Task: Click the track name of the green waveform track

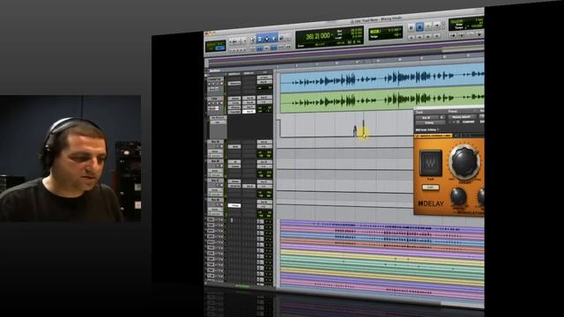Action: 215,99
